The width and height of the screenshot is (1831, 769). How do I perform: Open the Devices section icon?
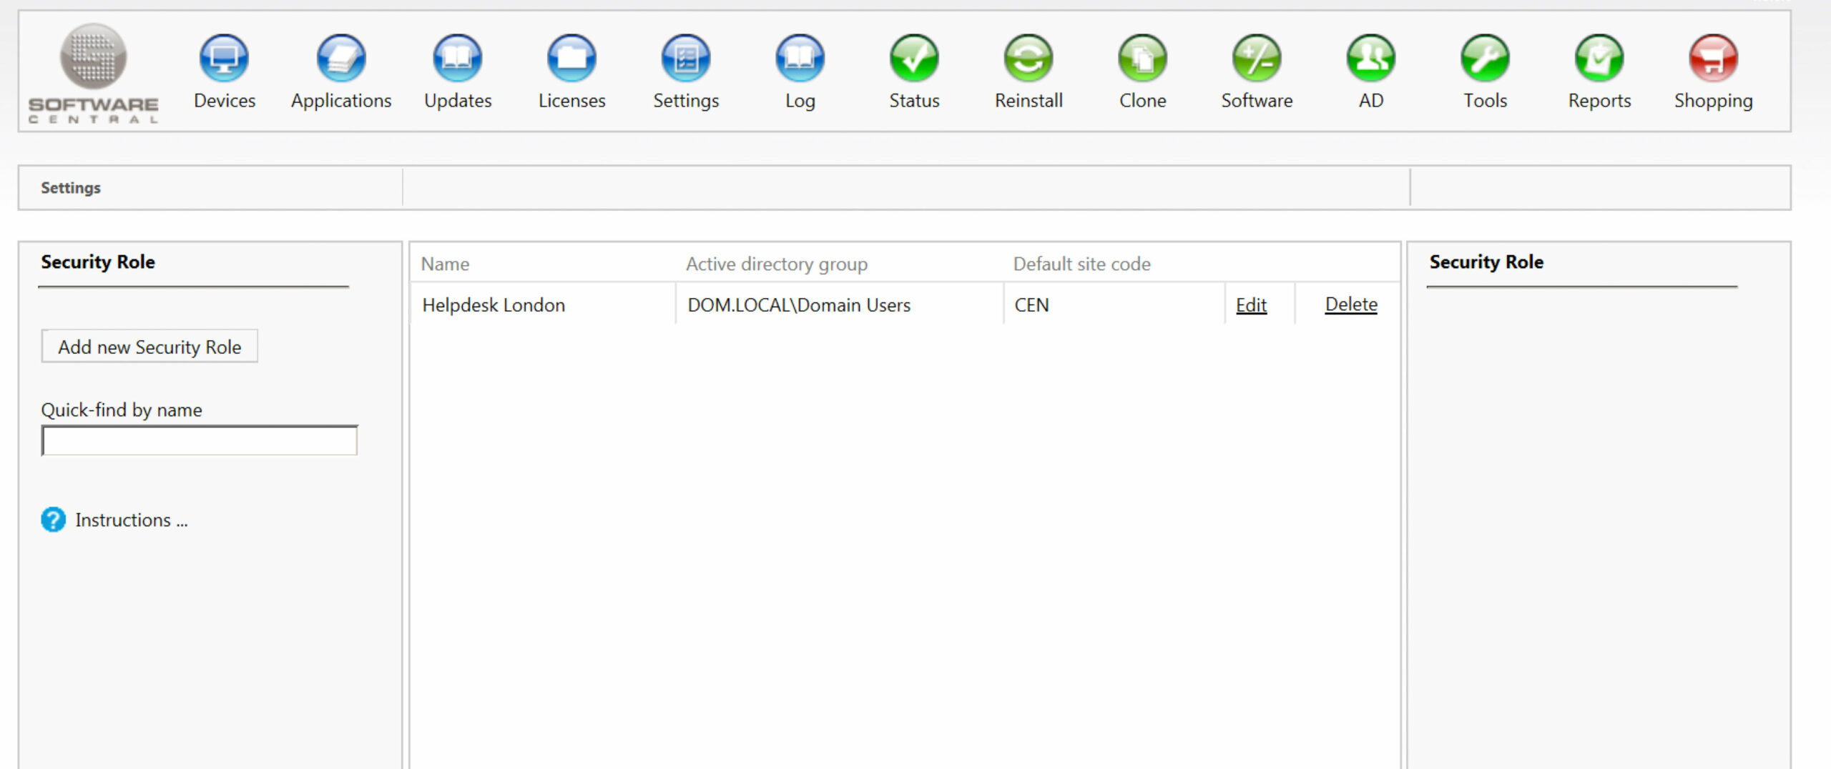[224, 59]
